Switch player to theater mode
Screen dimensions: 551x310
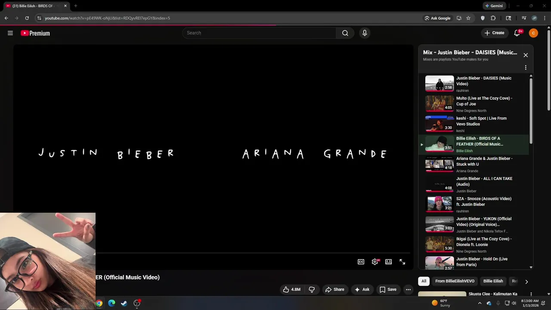[x=389, y=262]
